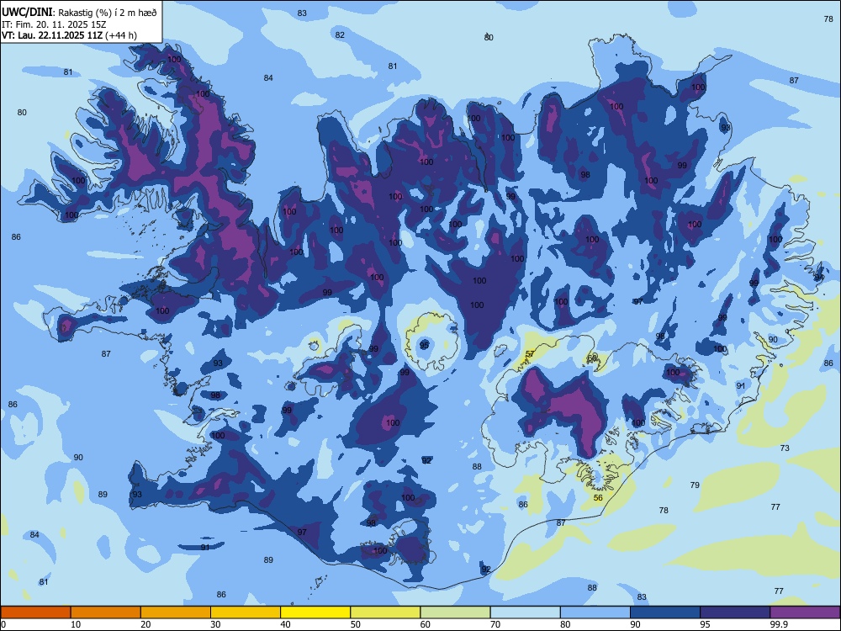Viewport: 841px width, 631px height.
Task: Click the humidity value '56' on the map
Action: click(598, 497)
